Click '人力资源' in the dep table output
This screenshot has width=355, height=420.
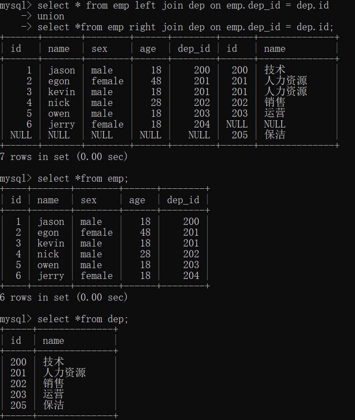(x=64, y=373)
